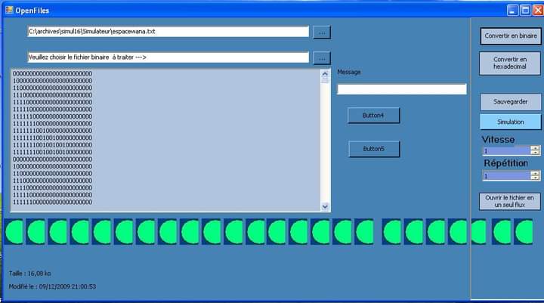
Task: Click the Sauvegarder button
Action: pos(511,101)
